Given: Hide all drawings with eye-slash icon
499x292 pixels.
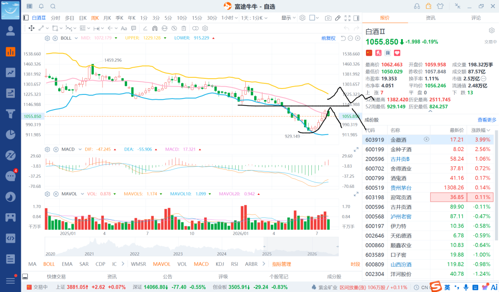Looking at the screenshot, I should 174,28.
